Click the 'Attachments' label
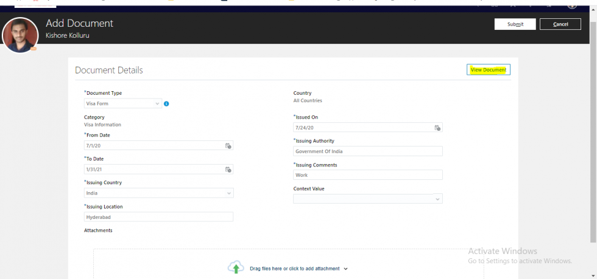Image resolution: width=597 pixels, height=279 pixels. click(x=98, y=230)
